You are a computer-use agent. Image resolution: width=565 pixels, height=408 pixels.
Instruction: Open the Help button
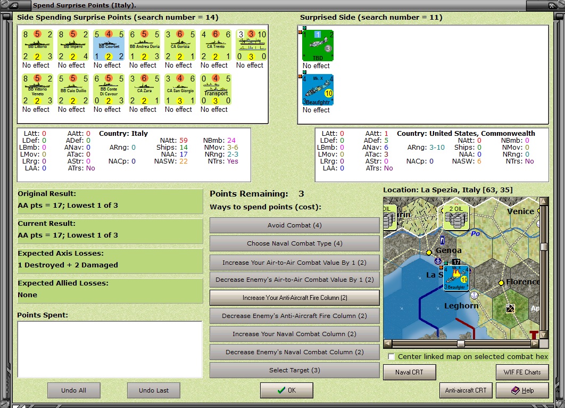522,390
